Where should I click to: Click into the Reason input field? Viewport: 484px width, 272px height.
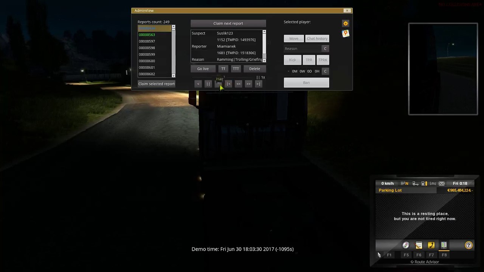[302, 49]
